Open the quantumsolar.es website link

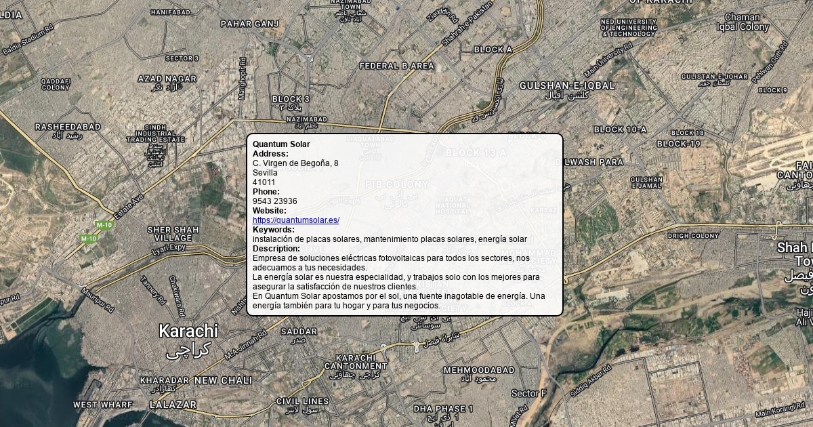(x=295, y=220)
